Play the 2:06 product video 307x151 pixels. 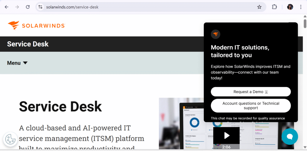pos(226,135)
